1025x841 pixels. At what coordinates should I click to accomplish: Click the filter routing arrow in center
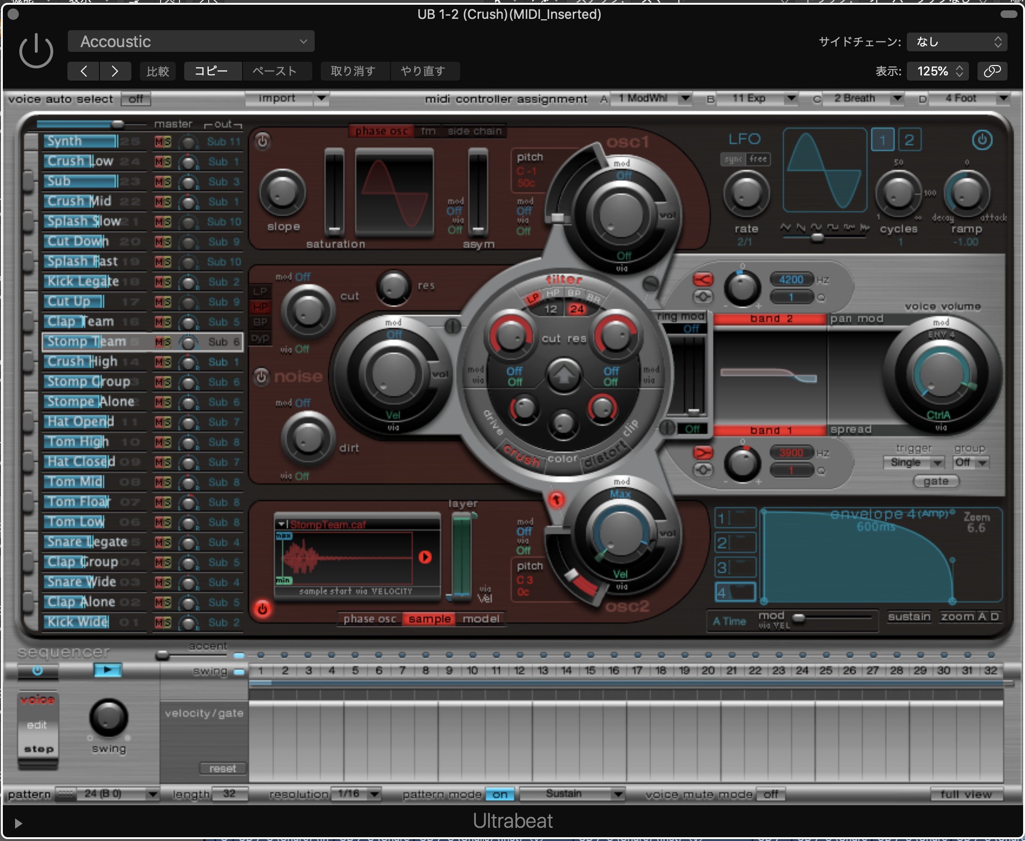(x=563, y=375)
